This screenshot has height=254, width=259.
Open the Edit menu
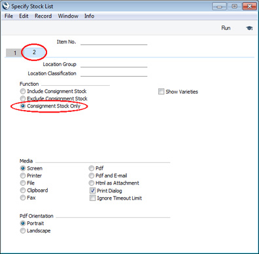24,16
